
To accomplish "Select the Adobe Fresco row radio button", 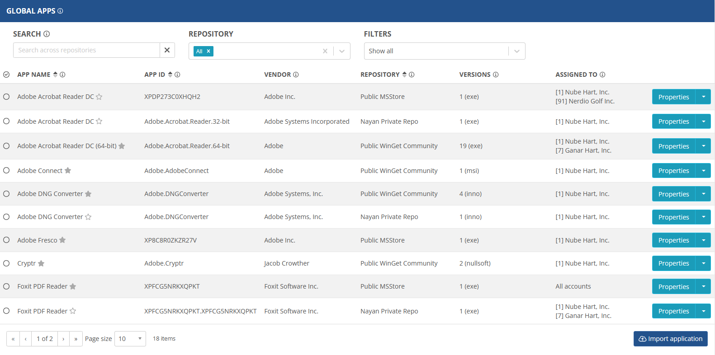I will pyautogui.click(x=6, y=240).
